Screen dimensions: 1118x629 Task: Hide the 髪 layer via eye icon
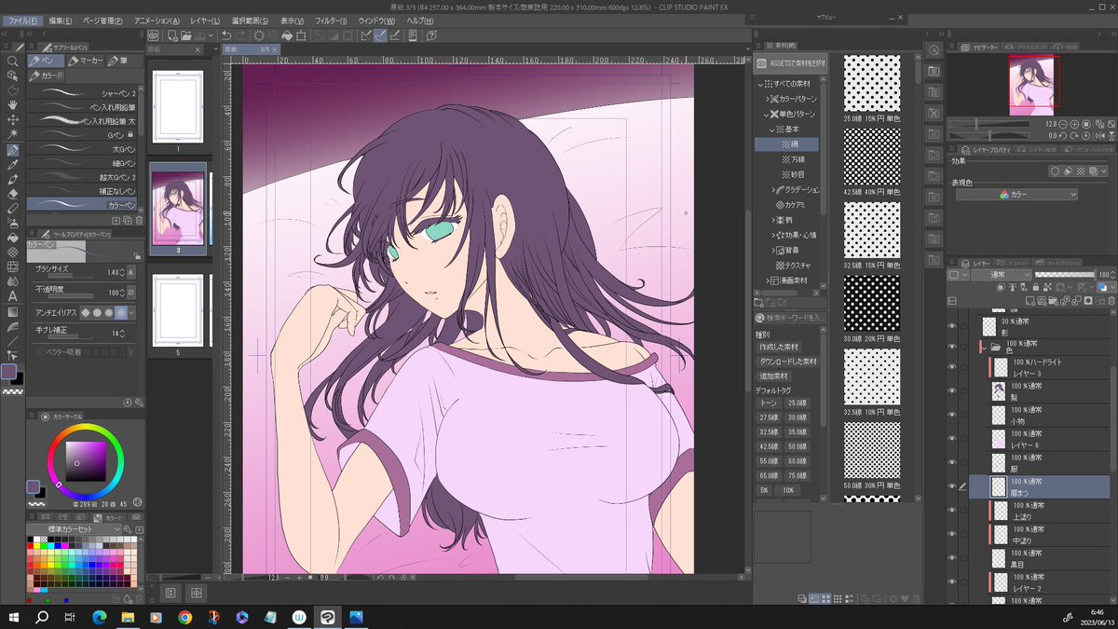[952, 392]
